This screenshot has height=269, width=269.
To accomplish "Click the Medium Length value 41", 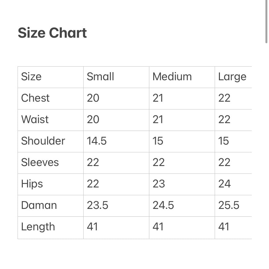I will 158,227.
